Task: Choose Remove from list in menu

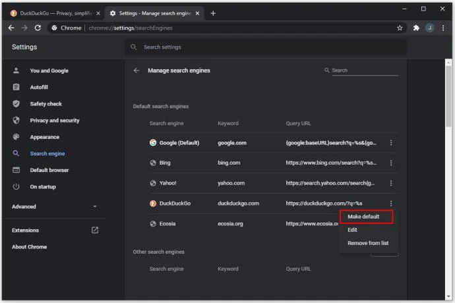Action: (x=368, y=243)
